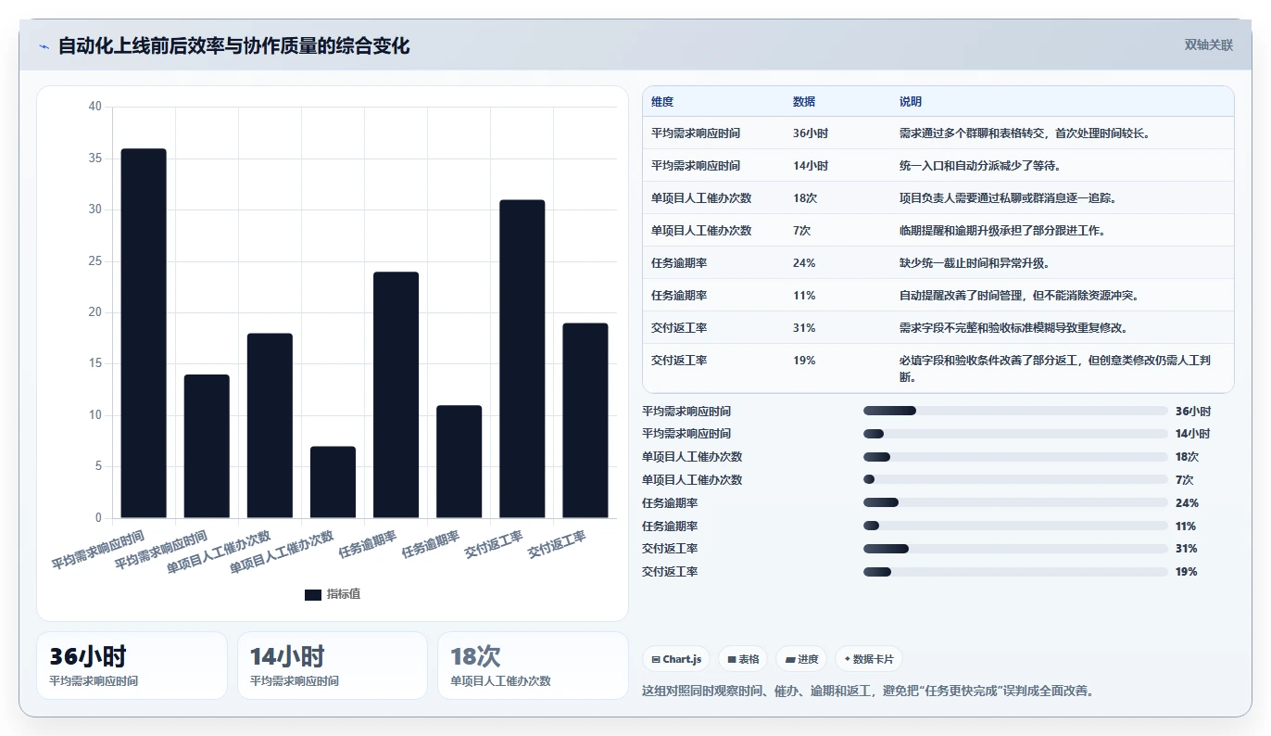This screenshot has height=736, width=1271.
Task: Click the y-axis label 40
Action: (95, 107)
